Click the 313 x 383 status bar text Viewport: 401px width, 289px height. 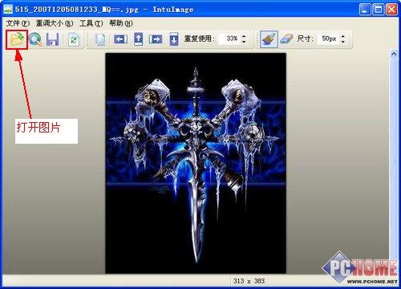(x=249, y=281)
